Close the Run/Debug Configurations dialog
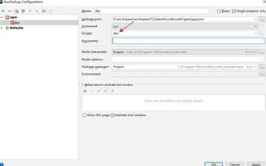266x166 pixels. click(x=265, y=2)
